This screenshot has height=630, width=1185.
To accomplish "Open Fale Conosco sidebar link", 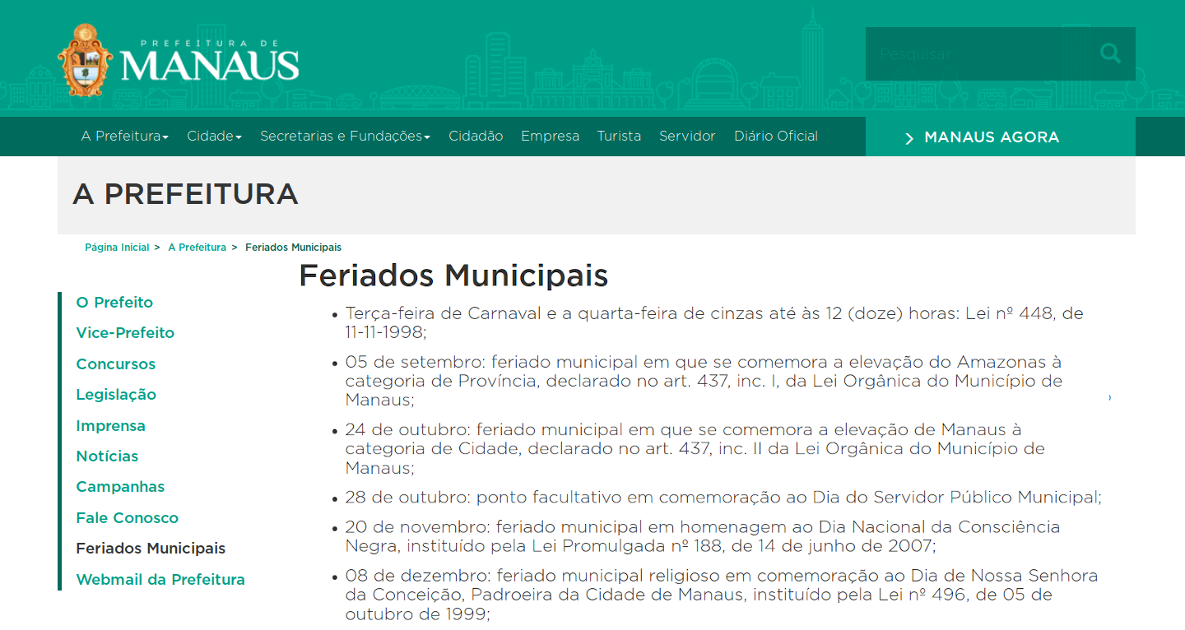I will (x=127, y=518).
